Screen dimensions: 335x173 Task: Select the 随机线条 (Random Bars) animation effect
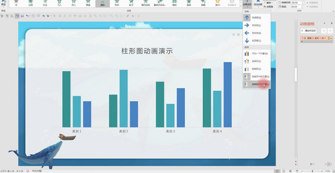[x=145, y=3]
